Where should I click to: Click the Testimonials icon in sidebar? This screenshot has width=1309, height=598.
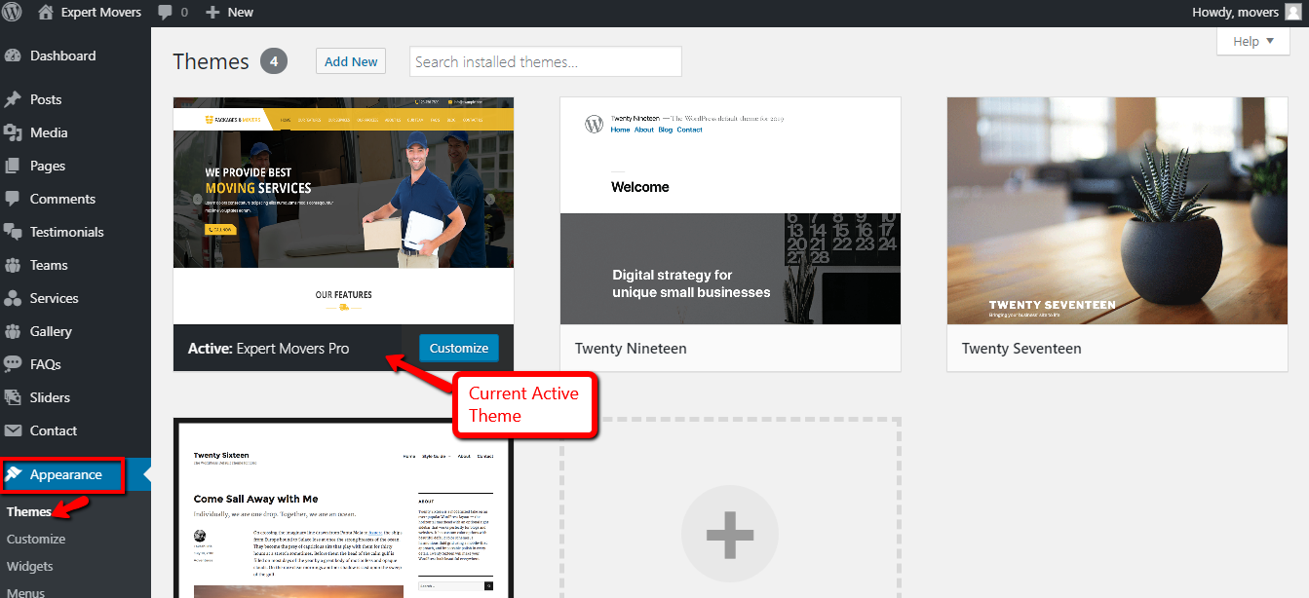click(x=13, y=232)
